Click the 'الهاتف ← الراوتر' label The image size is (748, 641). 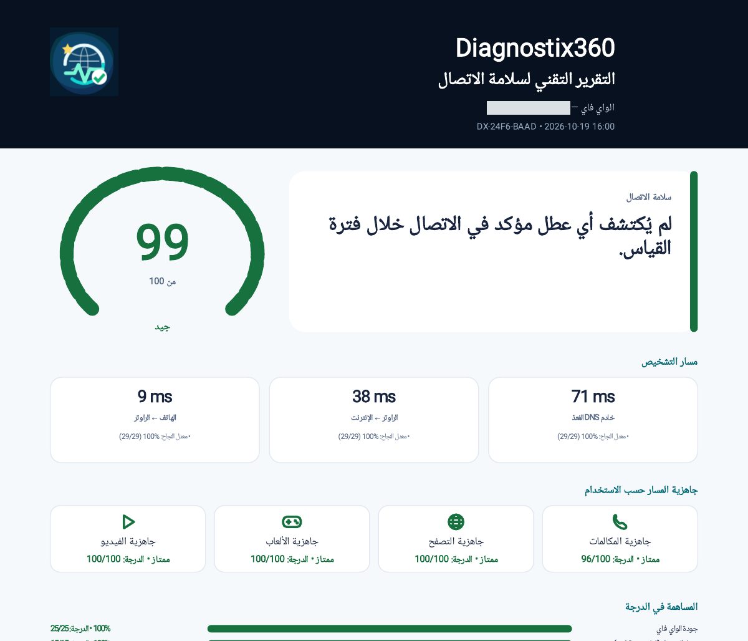(155, 418)
